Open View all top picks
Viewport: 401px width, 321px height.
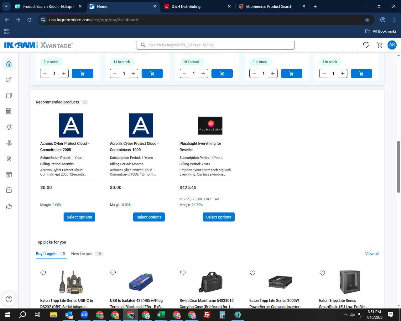(372, 254)
